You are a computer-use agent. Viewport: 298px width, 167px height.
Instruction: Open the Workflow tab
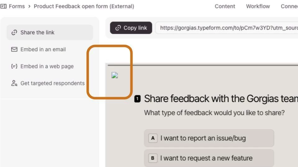(258, 6)
